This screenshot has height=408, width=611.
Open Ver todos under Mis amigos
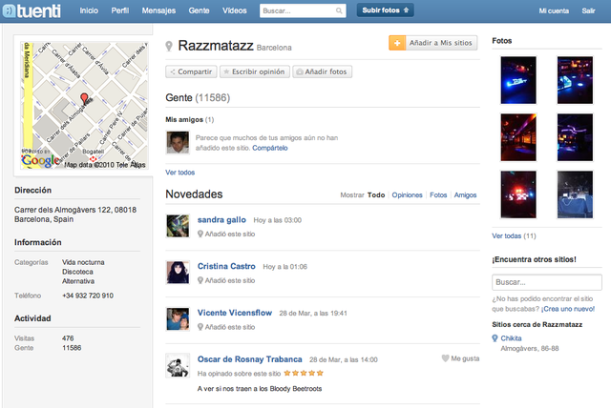pyautogui.click(x=180, y=173)
